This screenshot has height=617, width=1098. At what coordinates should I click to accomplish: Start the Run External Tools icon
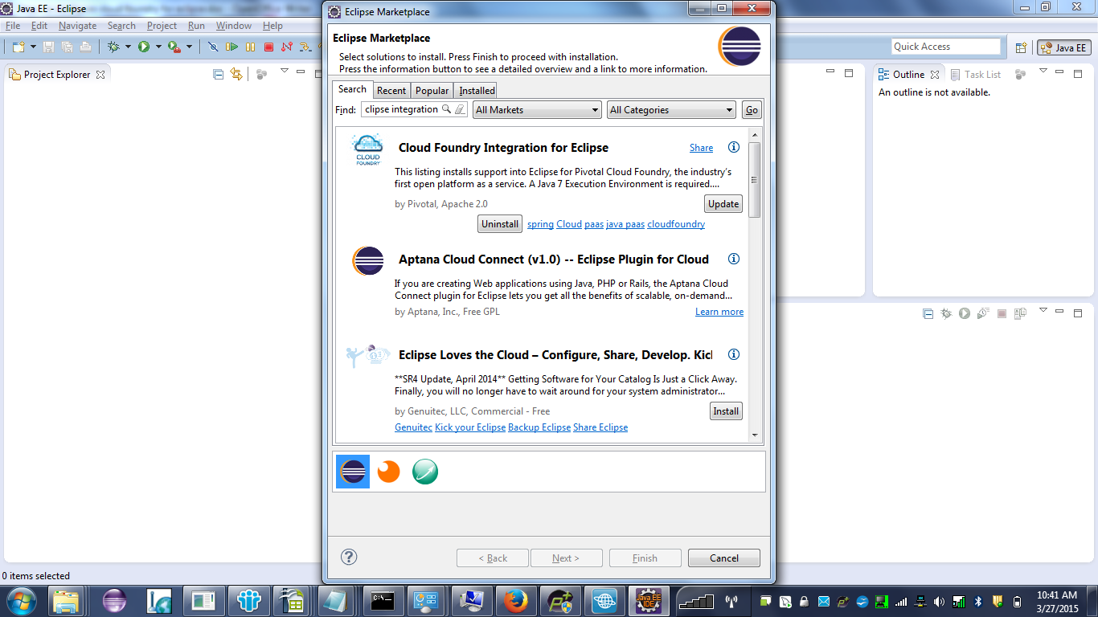tap(173, 46)
